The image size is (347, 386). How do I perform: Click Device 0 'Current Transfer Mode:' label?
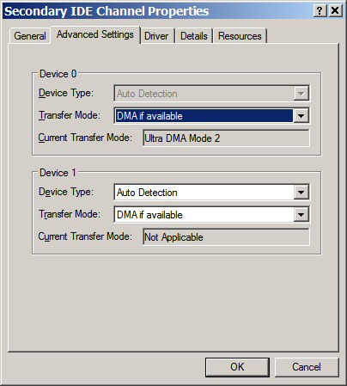pyautogui.click(x=85, y=138)
